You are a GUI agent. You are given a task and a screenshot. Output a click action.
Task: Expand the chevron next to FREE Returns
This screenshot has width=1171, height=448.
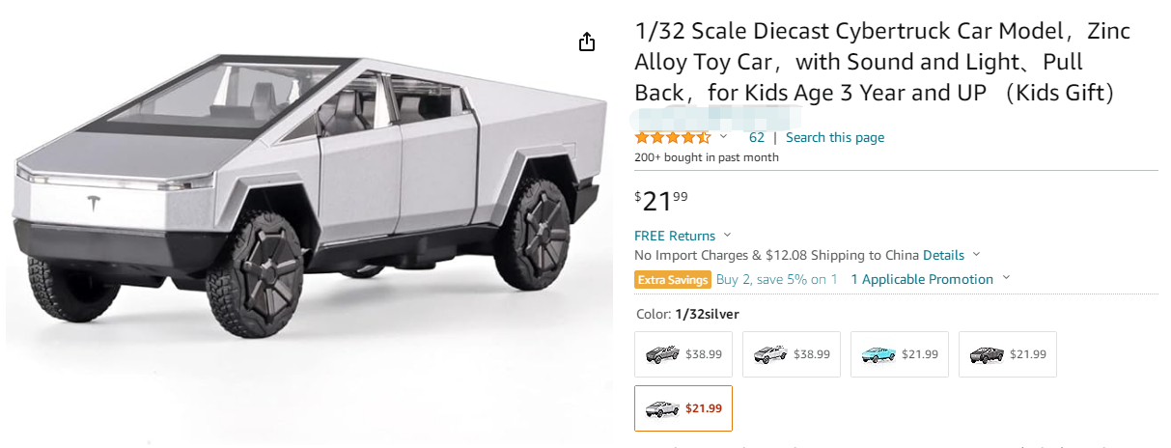coord(727,236)
